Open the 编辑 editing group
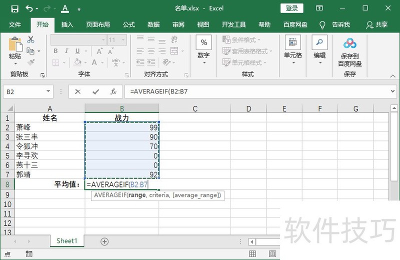Screen dimensions: 400x260 coord(319,49)
